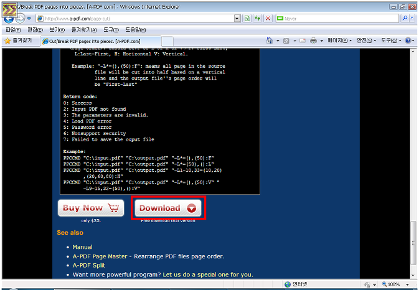Click the scrollbar down arrow
Screen dimensions: 419x290
pos(413,276)
